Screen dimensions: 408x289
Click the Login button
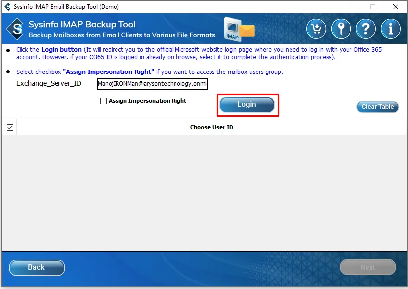[247, 105]
